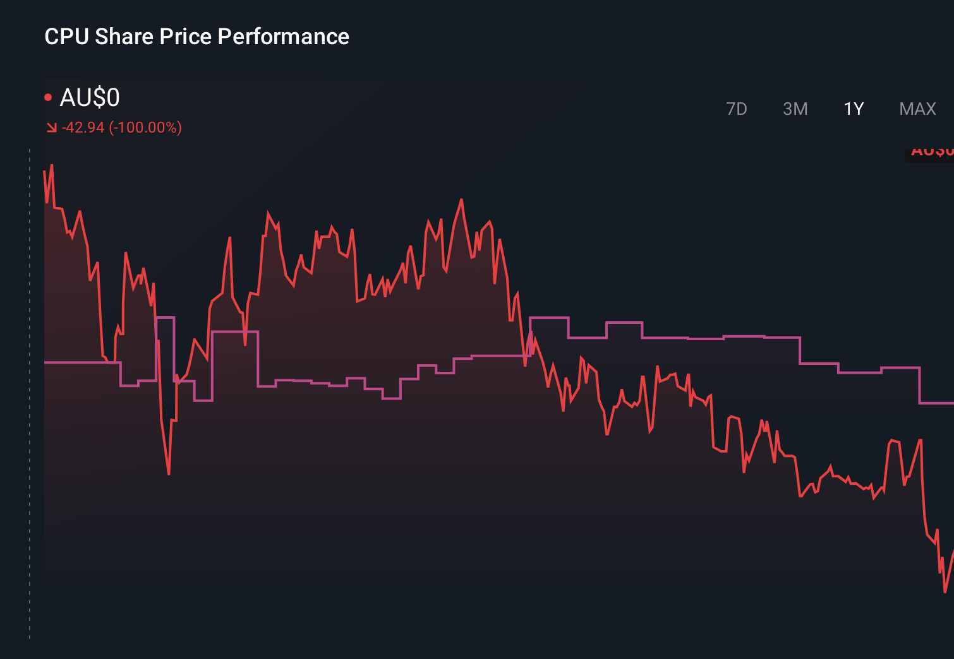This screenshot has width=954, height=659.
Task: Click the red dot beside AU$0
Action: [x=48, y=97]
